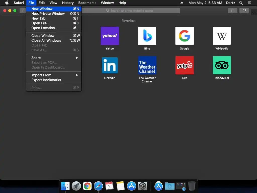Open Spotlight search magnifier in menu bar

point(241,3)
